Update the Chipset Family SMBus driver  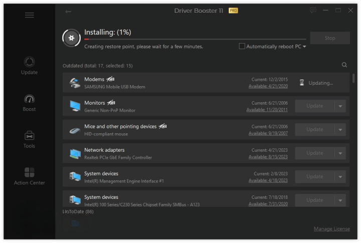(x=315, y=200)
